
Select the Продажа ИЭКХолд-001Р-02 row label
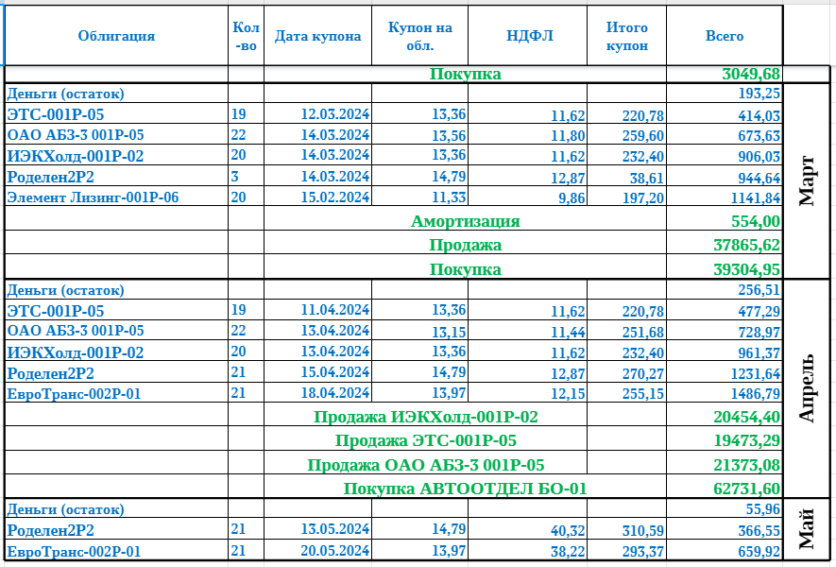[425, 417]
